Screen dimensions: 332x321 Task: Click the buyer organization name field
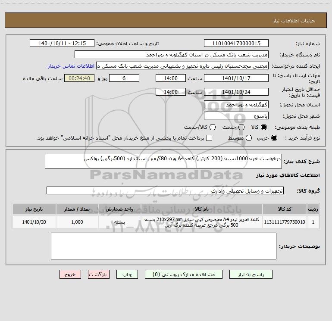(172, 55)
